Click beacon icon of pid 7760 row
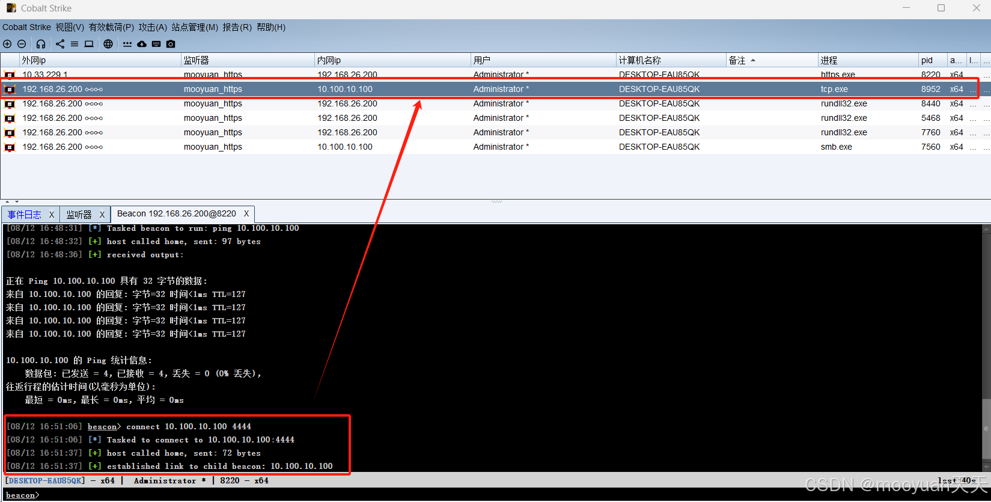 (10, 132)
